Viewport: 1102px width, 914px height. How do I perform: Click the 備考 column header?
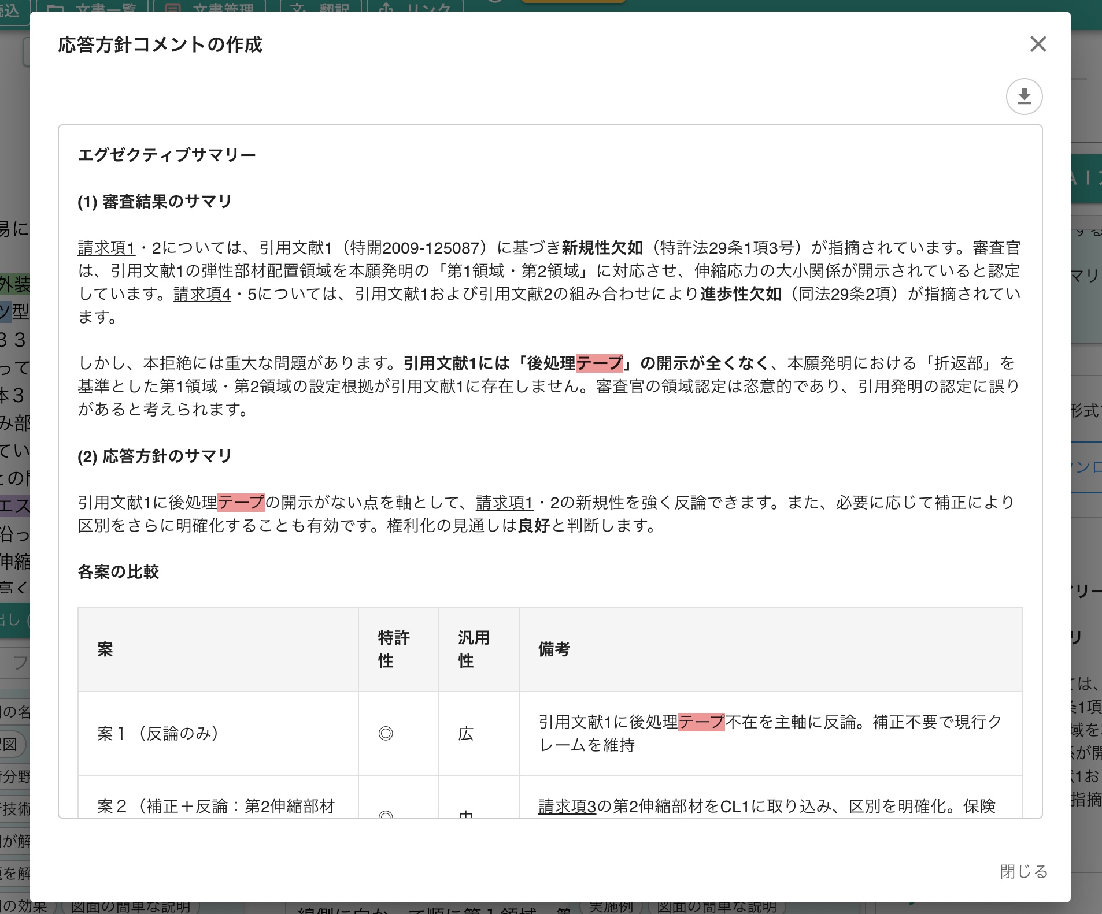click(771, 649)
